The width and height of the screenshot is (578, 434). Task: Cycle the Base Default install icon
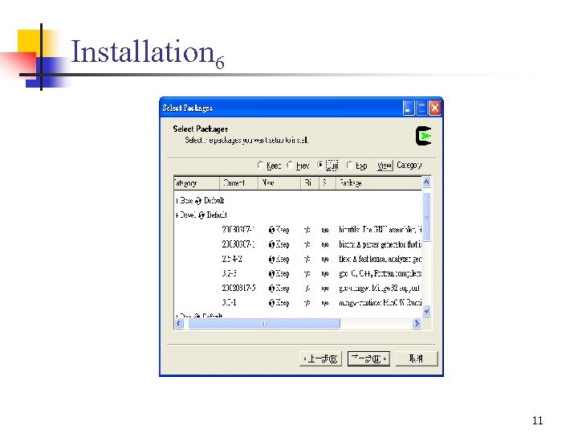click(x=198, y=201)
